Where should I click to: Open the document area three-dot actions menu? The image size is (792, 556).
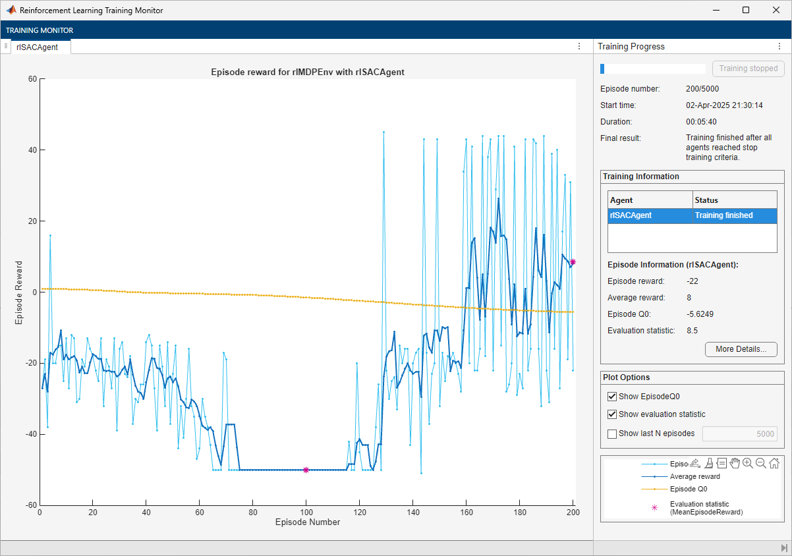(579, 47)
